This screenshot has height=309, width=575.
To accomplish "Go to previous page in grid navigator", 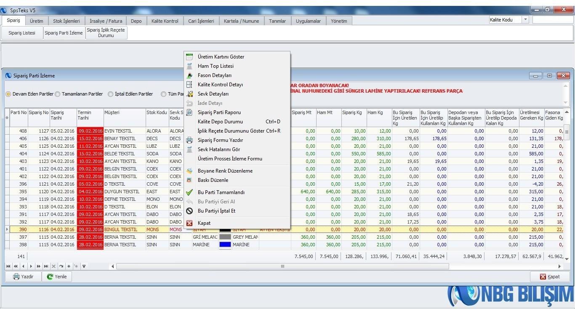I will [16, 266].
